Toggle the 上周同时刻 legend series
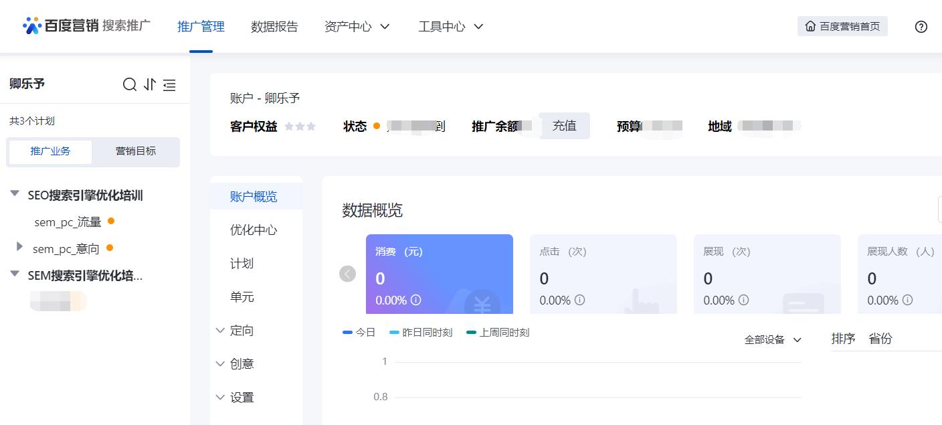This screenshot has width=942, height=425. (498, 332)
